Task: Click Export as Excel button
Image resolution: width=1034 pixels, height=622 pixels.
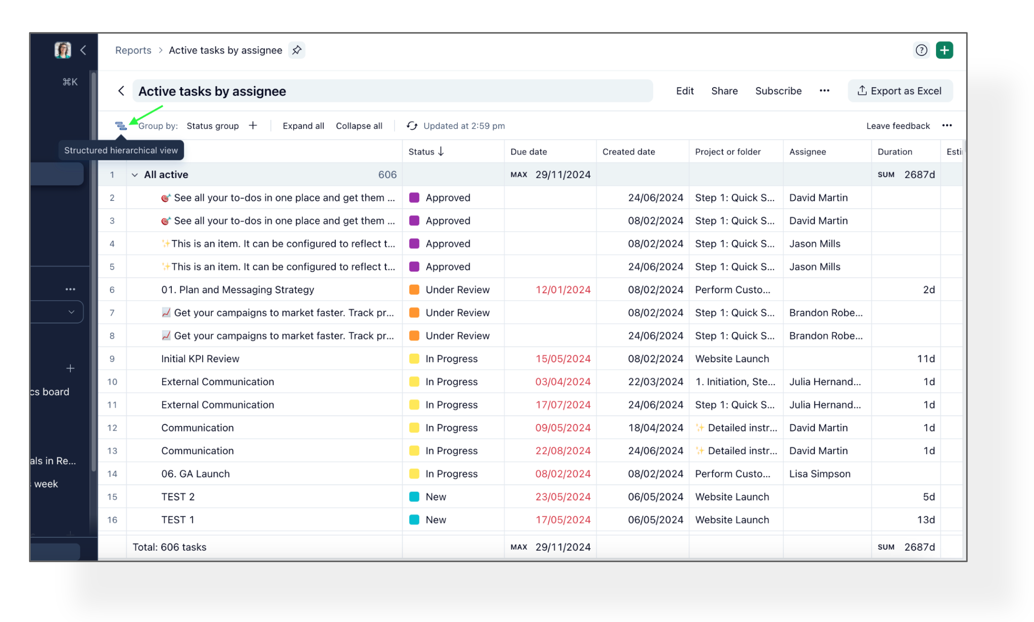Action: tap(900, 91)
